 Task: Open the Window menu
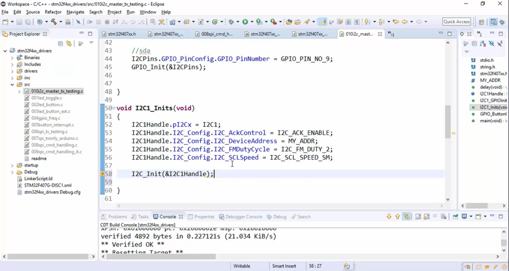148,12
